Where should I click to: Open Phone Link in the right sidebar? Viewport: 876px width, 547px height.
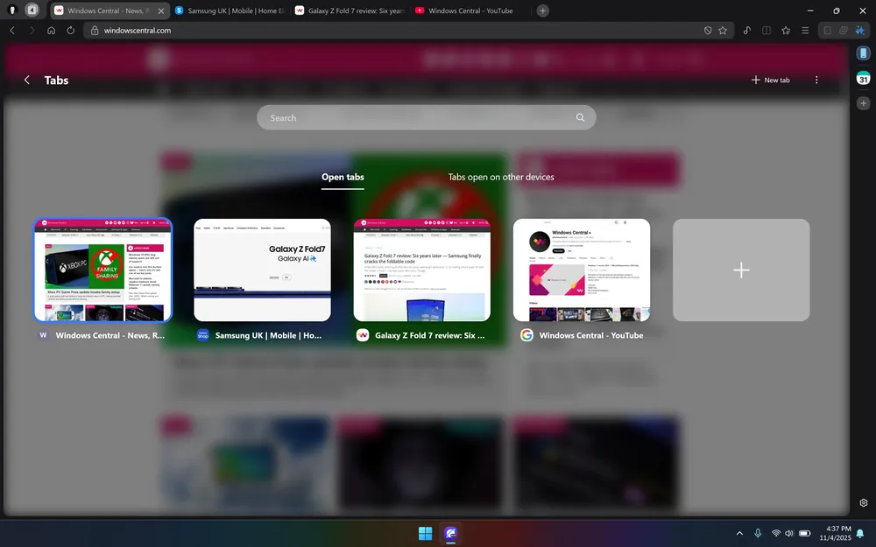tap(863, 53)
